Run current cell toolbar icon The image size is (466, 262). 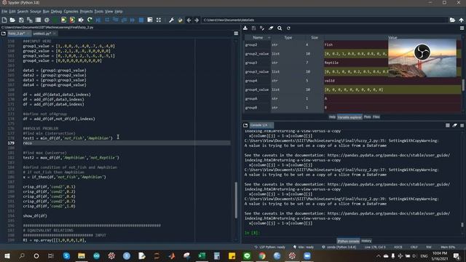pos(63,20)
